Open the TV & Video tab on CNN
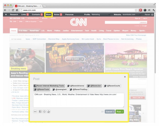 pos(23,31)
